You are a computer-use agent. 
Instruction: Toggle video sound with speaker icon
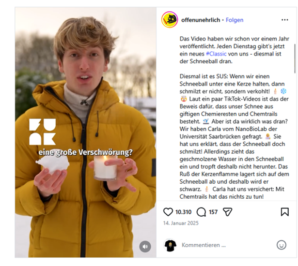[145, 247]
